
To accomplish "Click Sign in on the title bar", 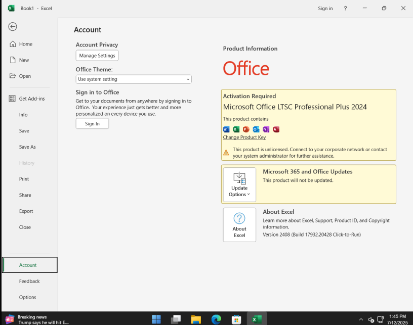I will (x=325, y=9).
